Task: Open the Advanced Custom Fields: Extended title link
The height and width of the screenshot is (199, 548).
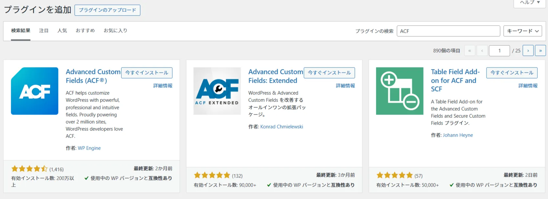Action: click(276, 76)
